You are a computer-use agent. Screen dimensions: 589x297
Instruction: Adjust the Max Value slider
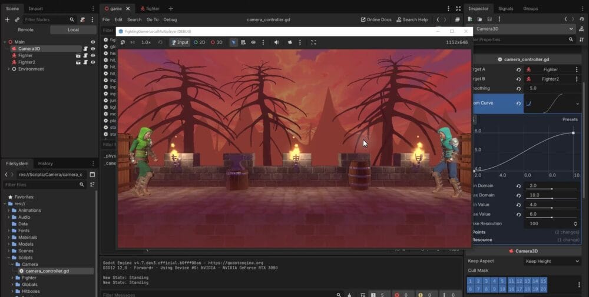552,217
